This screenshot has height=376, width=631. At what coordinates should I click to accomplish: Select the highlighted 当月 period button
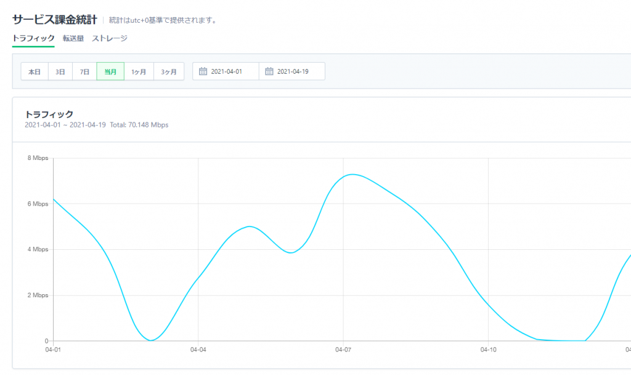pos(110,71)
